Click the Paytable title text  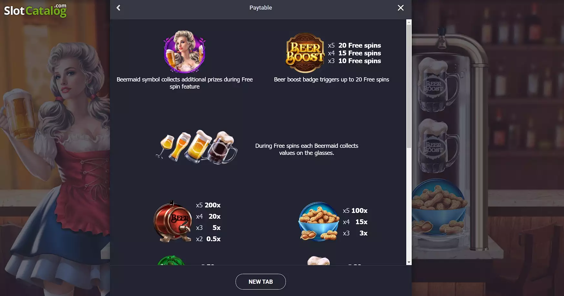(261, 8)
